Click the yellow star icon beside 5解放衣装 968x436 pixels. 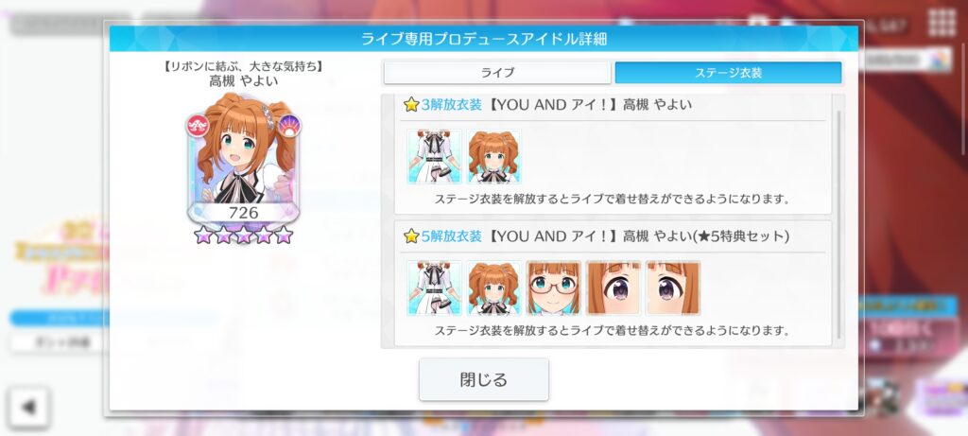(411, 236)
